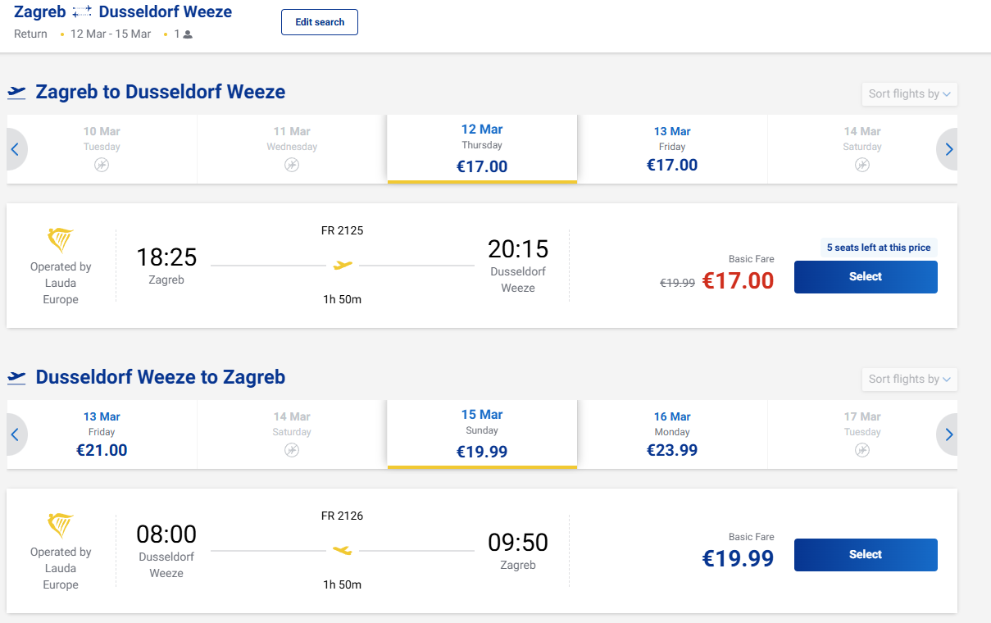The width and height of the screenshot is (991, 623).
Task: Click the Ryanair harp logo for flight FR 2125
Action: coord(61,240)
